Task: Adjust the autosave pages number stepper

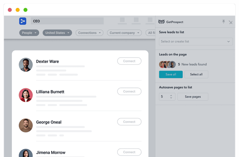Action: 171,97
